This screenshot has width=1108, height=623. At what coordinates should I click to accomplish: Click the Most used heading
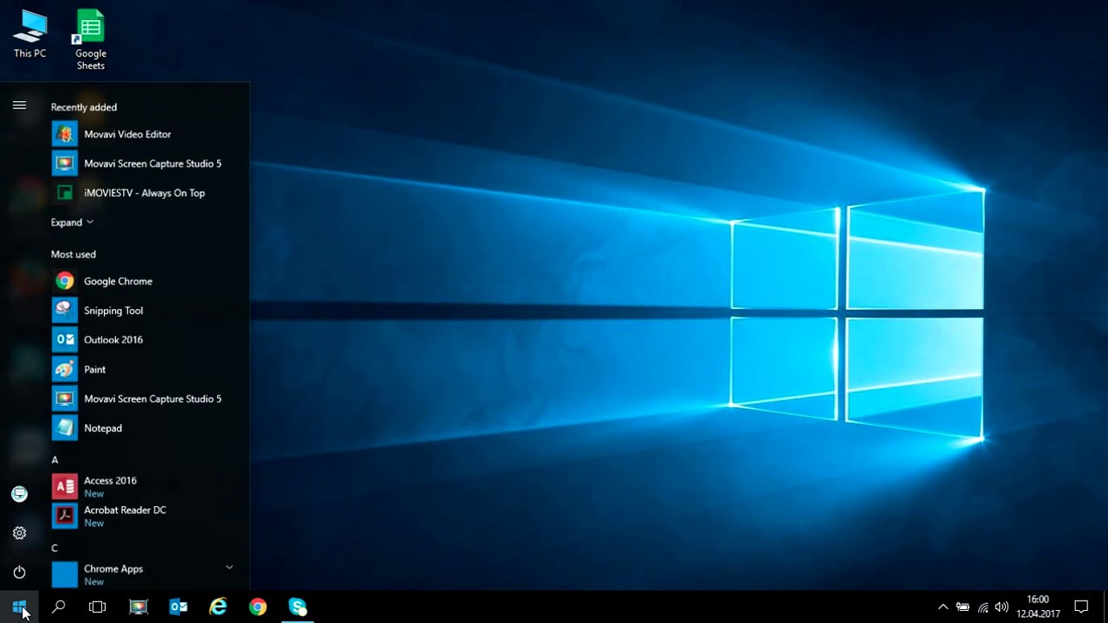click(x=74, y=254)
